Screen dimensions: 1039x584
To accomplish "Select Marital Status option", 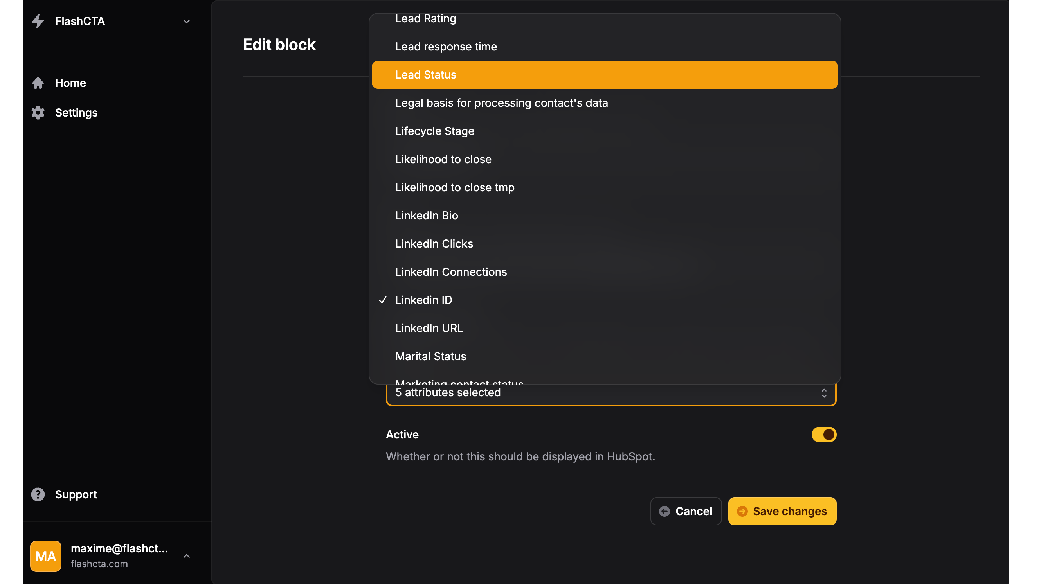I will click(x=430, y=356).
